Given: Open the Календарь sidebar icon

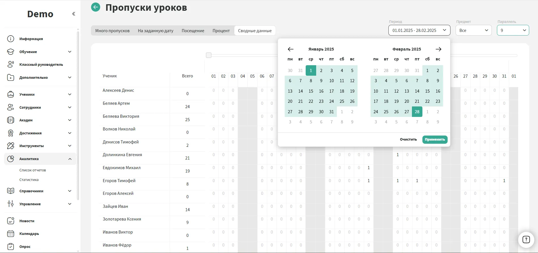Looking at the screenshot, I should point(10,234).
